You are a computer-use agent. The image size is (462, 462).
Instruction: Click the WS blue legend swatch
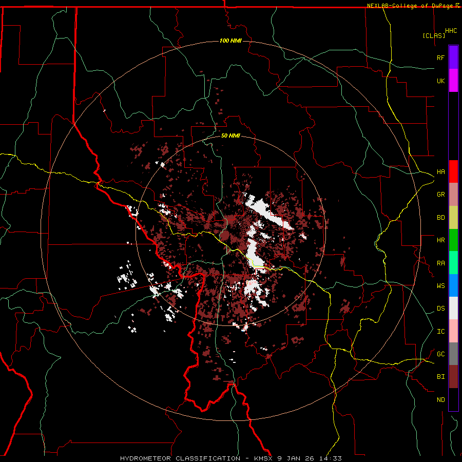pos(453,285)
